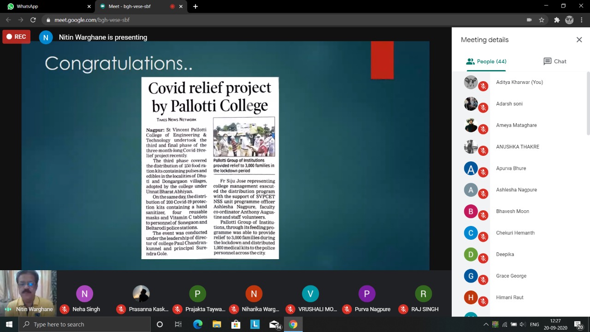
Task: Click muted mic icon beside Deepika
Action: [x=483, y=258]
